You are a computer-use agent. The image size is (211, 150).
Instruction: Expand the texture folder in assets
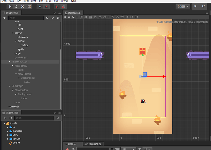pyautogui.click(x=7, y=139)
